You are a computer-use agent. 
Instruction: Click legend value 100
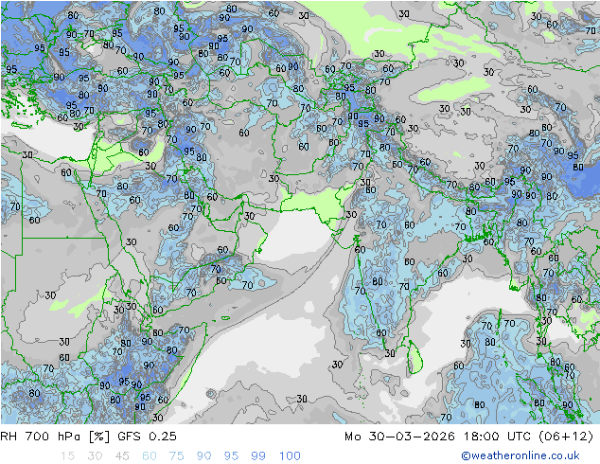[290, 455]
